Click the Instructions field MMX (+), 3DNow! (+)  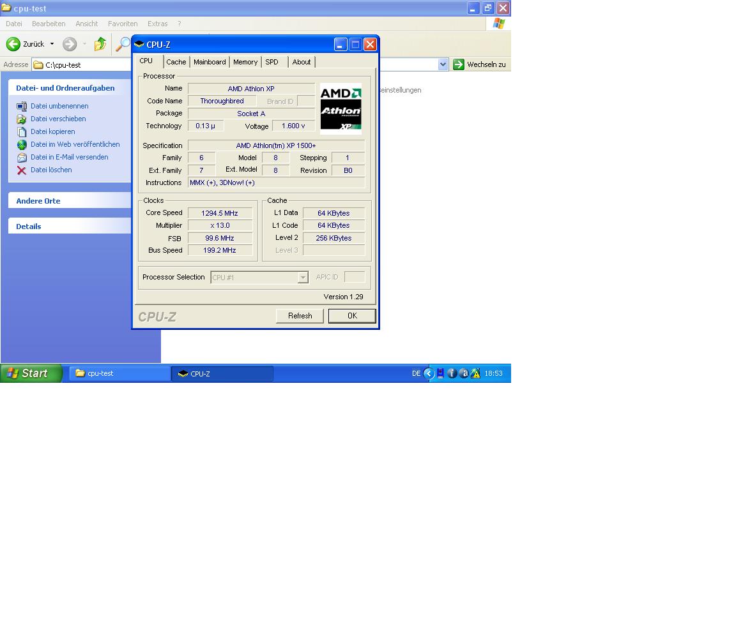coord(276,182)
